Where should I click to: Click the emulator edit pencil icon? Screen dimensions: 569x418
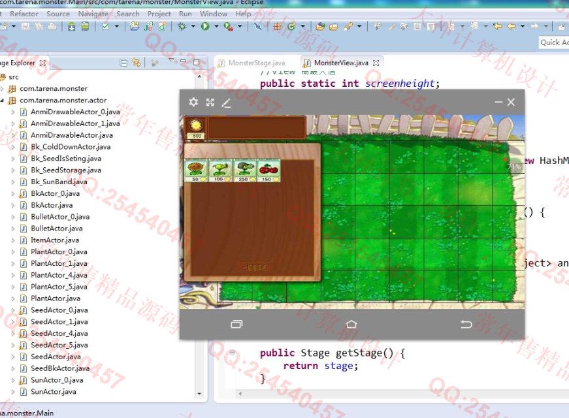(226, 103)
